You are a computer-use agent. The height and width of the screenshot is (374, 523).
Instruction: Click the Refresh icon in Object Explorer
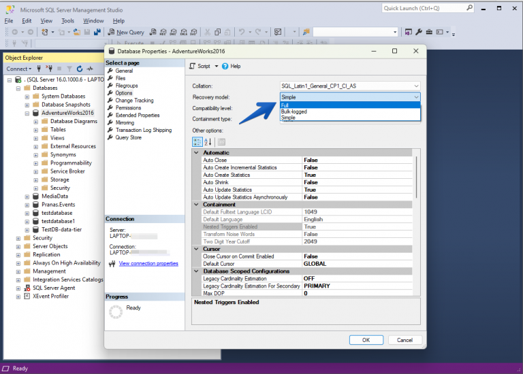point(80,69)
